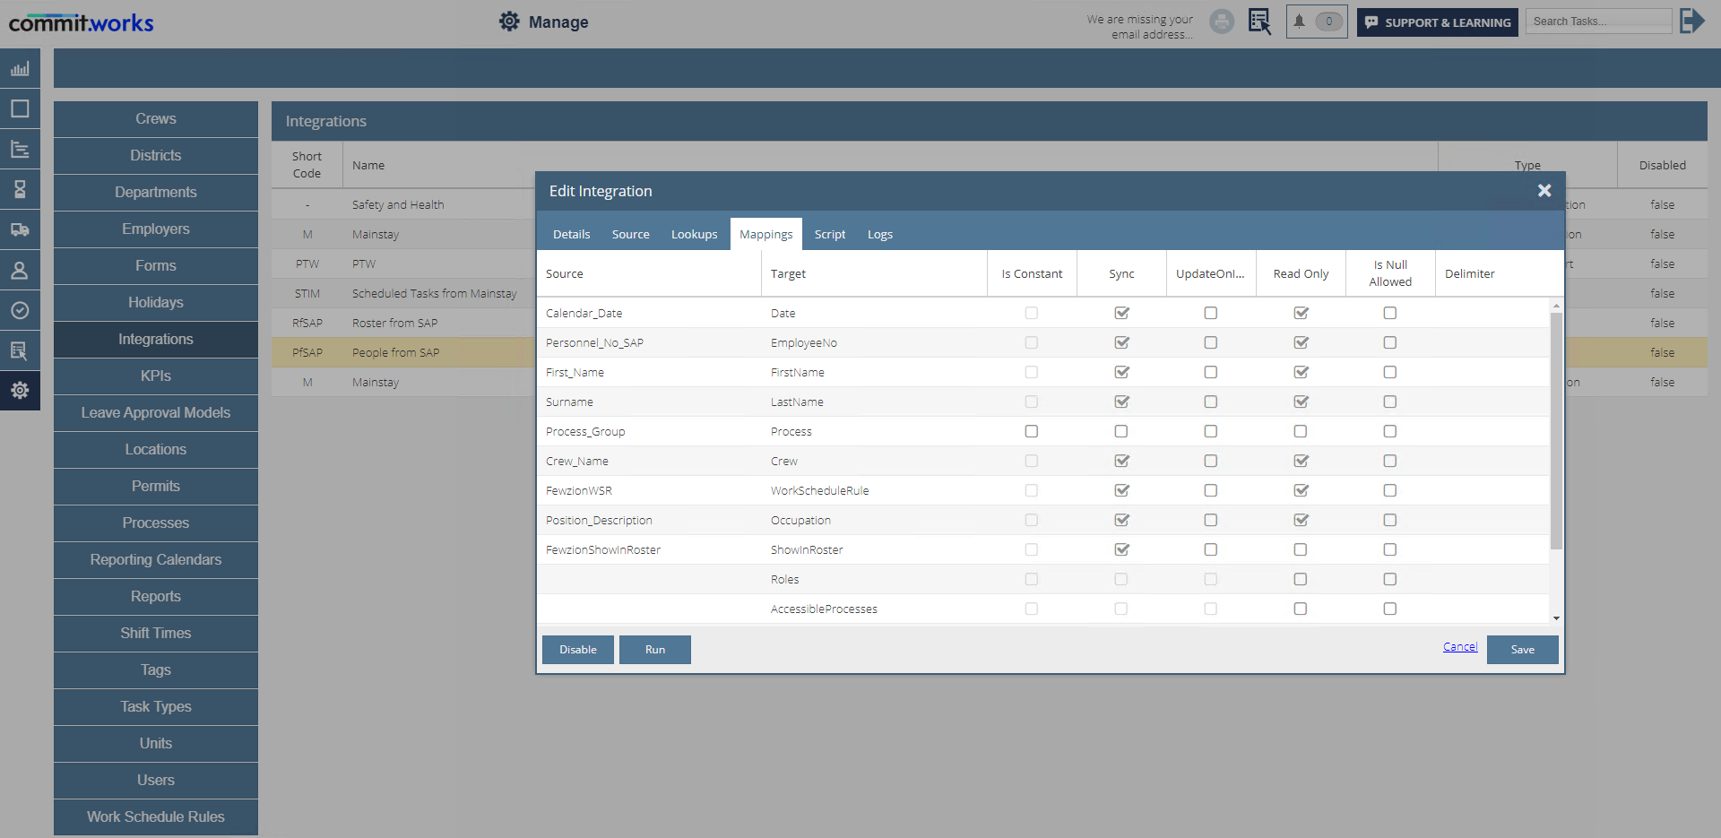Open Leave Approval Models menu item
Image resolution: width=1721 pixels, height=838 pixels.
(x=156, y=412)
